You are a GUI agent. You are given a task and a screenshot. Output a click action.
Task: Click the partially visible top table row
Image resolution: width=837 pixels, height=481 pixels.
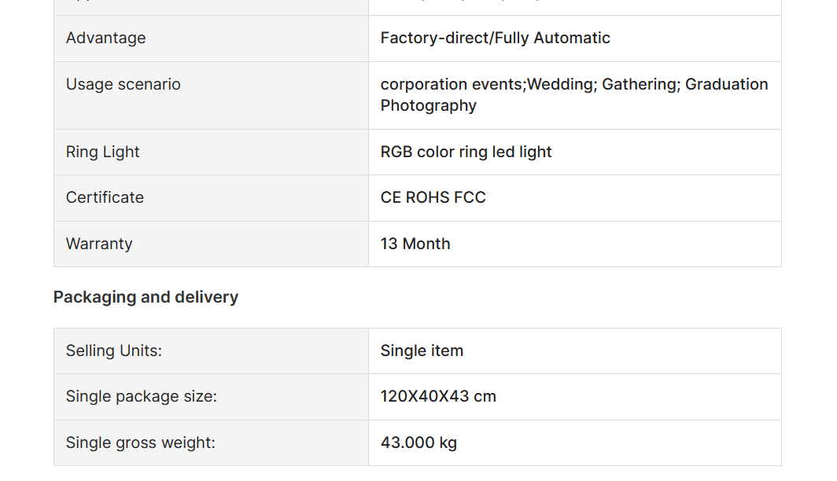click(418, 7)
